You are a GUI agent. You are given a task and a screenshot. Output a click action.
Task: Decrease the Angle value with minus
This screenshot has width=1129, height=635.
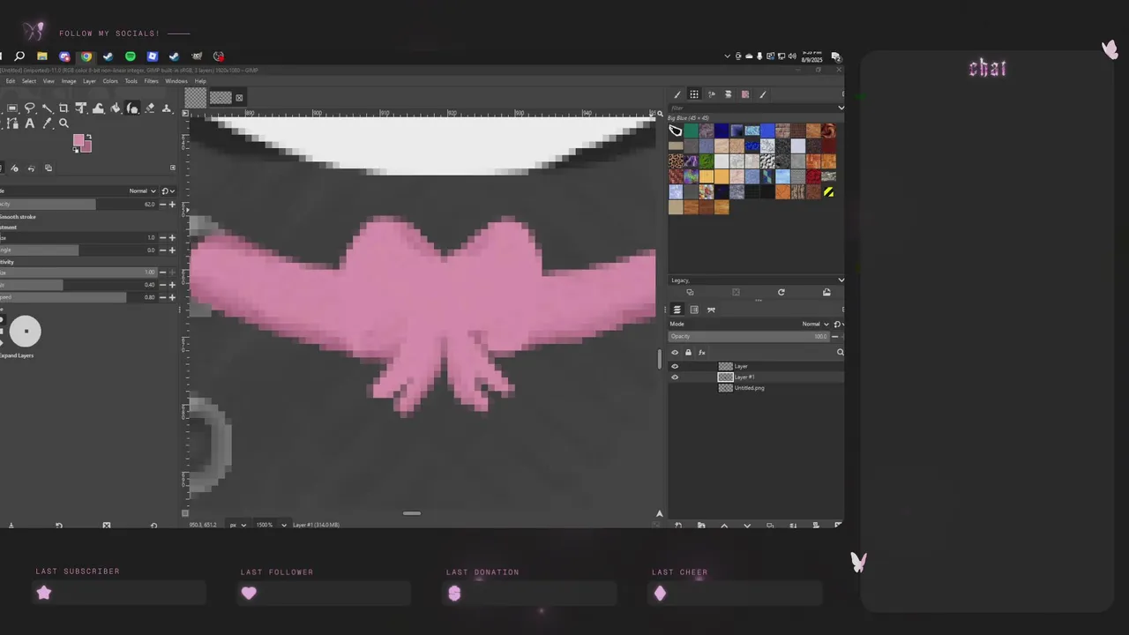point(162,250)
